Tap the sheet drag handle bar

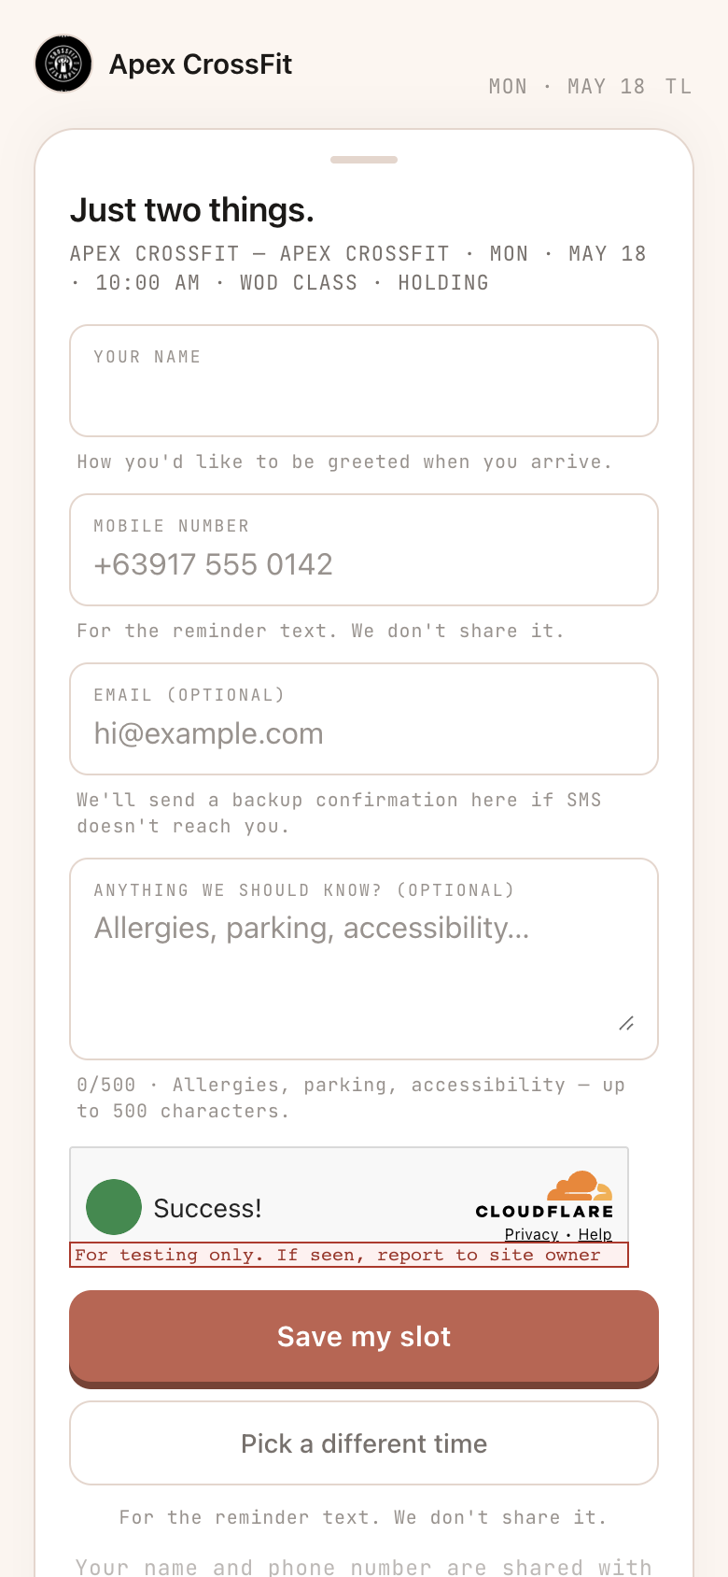tap(364, 160)
